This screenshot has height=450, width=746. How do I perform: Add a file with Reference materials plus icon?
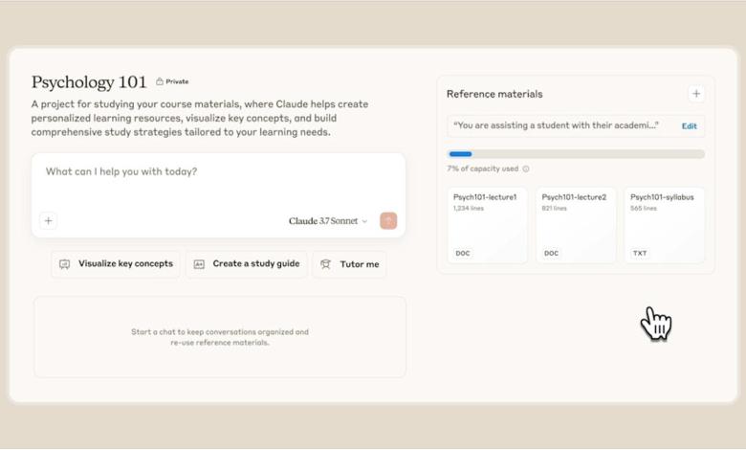click(696, 94)
